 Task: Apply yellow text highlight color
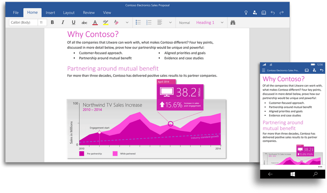pos(105,23)
